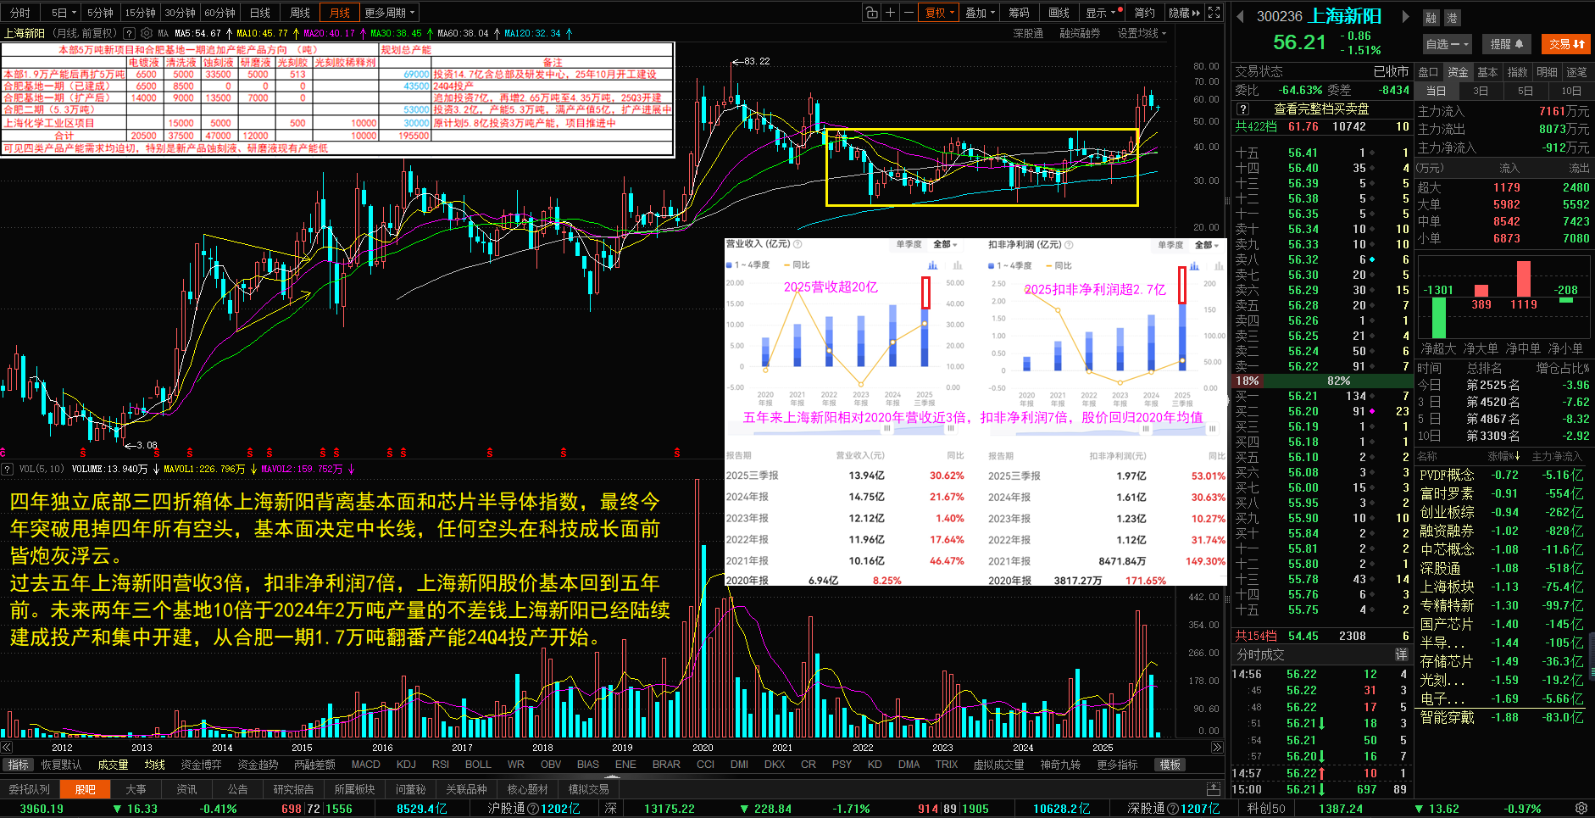Open the MA help question mark
Viewport: 1595px width, 818px height.
coord(129,33)
